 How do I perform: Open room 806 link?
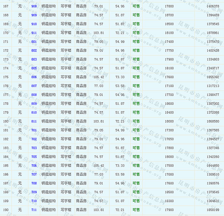[x=34, y=77]
